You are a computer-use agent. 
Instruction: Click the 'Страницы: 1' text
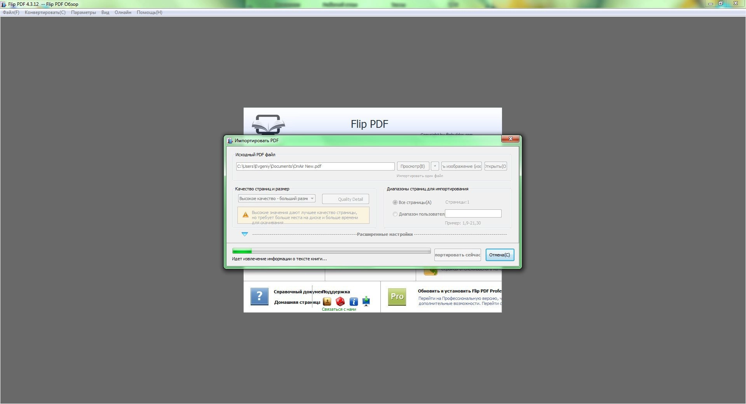point(457,202)
